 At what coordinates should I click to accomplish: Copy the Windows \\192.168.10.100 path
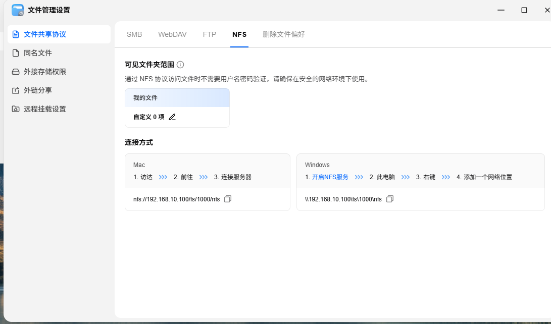[390, 199]
